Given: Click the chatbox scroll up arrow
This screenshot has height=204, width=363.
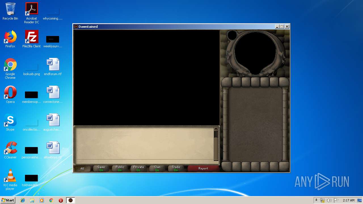Looking at the screenshot, I should point(216,129).
